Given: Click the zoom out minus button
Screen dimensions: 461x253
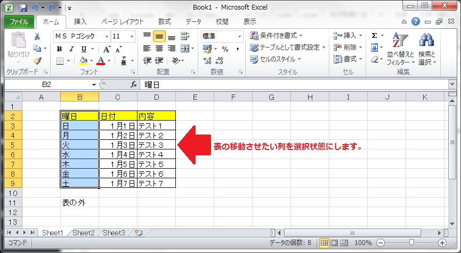Looking at the screenshot, I should 381,243.
